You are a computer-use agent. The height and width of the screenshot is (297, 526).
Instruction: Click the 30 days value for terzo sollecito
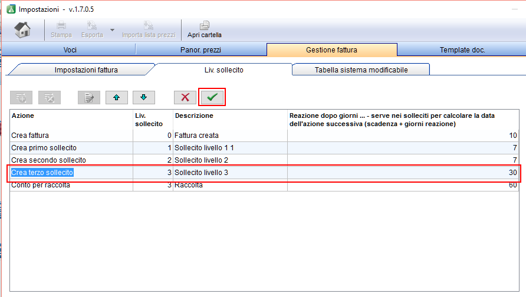click(x=403, y=173)
